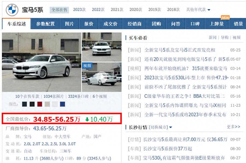Open the 问答 tab
Screen dimensions: 246x163
click(x=176, y=24)
